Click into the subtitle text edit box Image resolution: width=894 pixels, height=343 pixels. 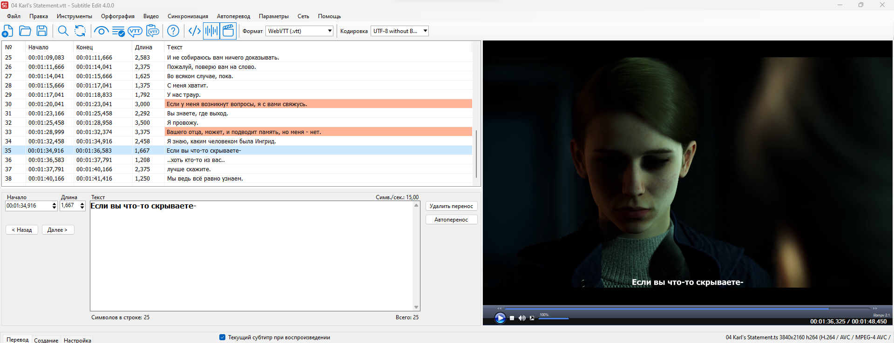click(x=252, y=256)
